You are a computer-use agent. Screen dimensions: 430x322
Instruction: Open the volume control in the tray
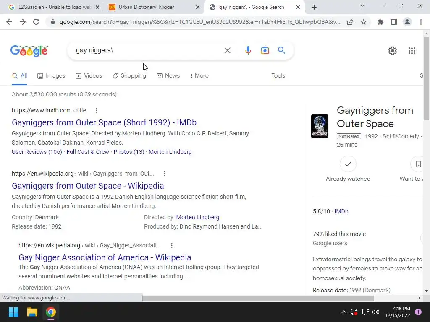click(376, 312)
